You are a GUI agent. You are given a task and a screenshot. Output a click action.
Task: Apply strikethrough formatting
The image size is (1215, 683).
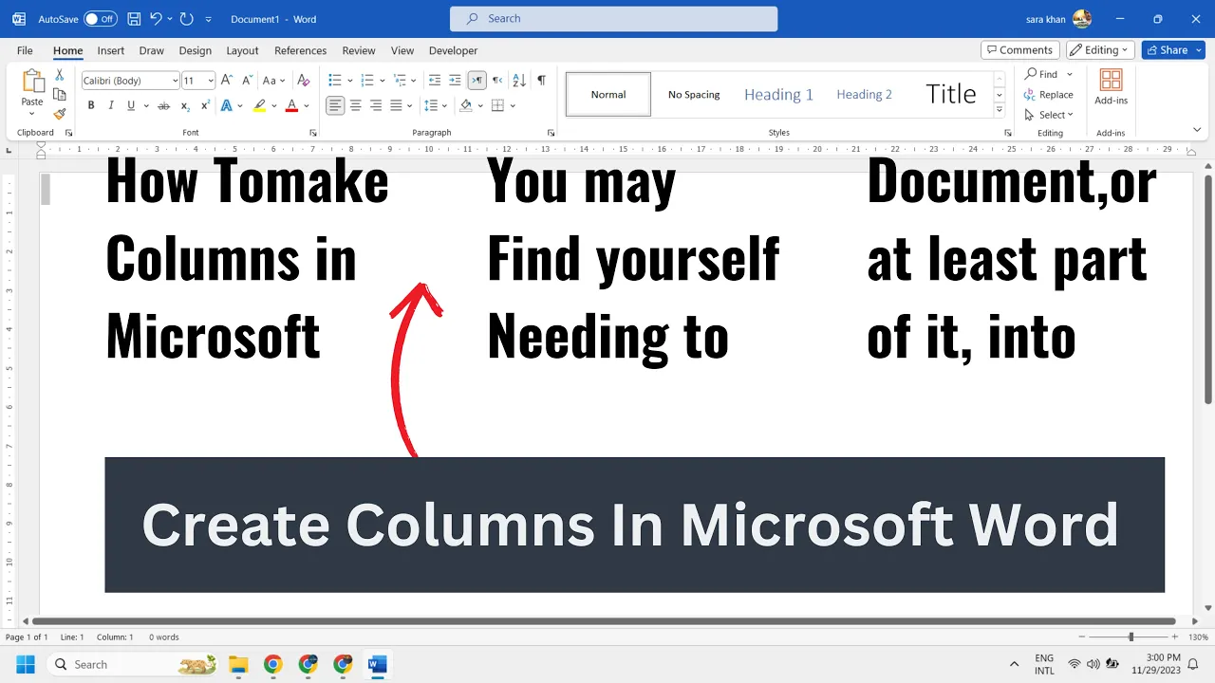coord(164,105)
